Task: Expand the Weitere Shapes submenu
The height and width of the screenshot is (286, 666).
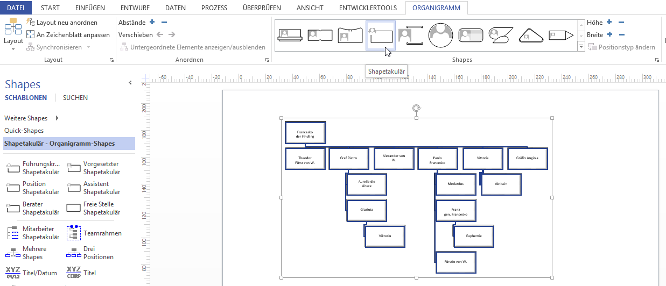Action: [57, 118]
